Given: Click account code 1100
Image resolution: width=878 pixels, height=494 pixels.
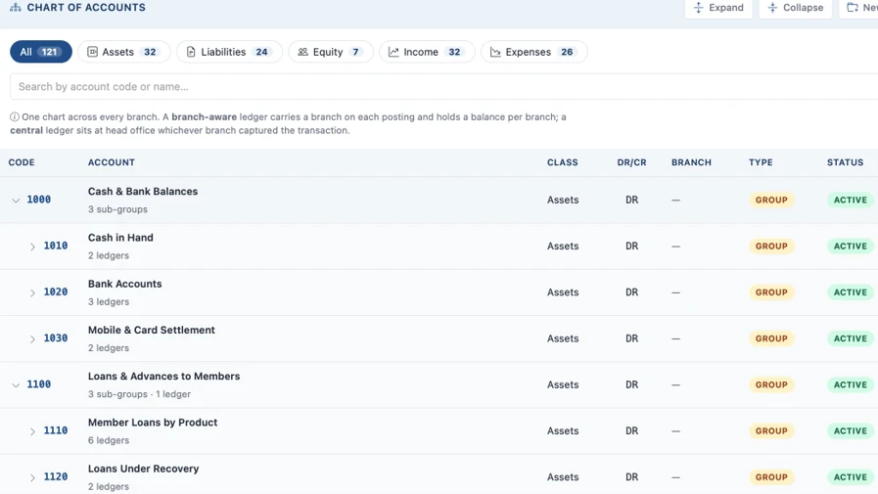Looking at the screenshot, I should tap(38, 384).
